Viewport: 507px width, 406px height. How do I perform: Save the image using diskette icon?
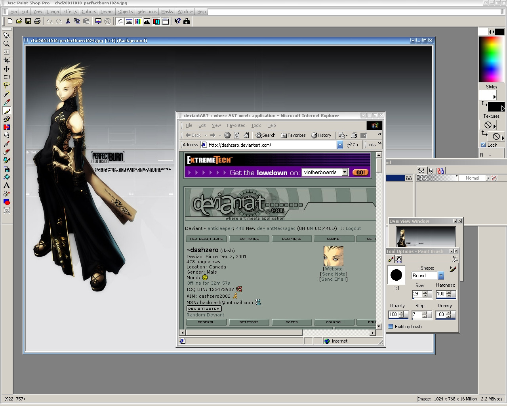pyautogui.click(x=28, y=21)
